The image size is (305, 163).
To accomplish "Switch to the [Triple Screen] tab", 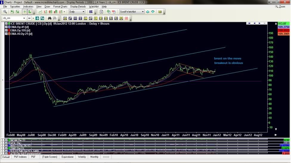I will (x=50, y=157).
